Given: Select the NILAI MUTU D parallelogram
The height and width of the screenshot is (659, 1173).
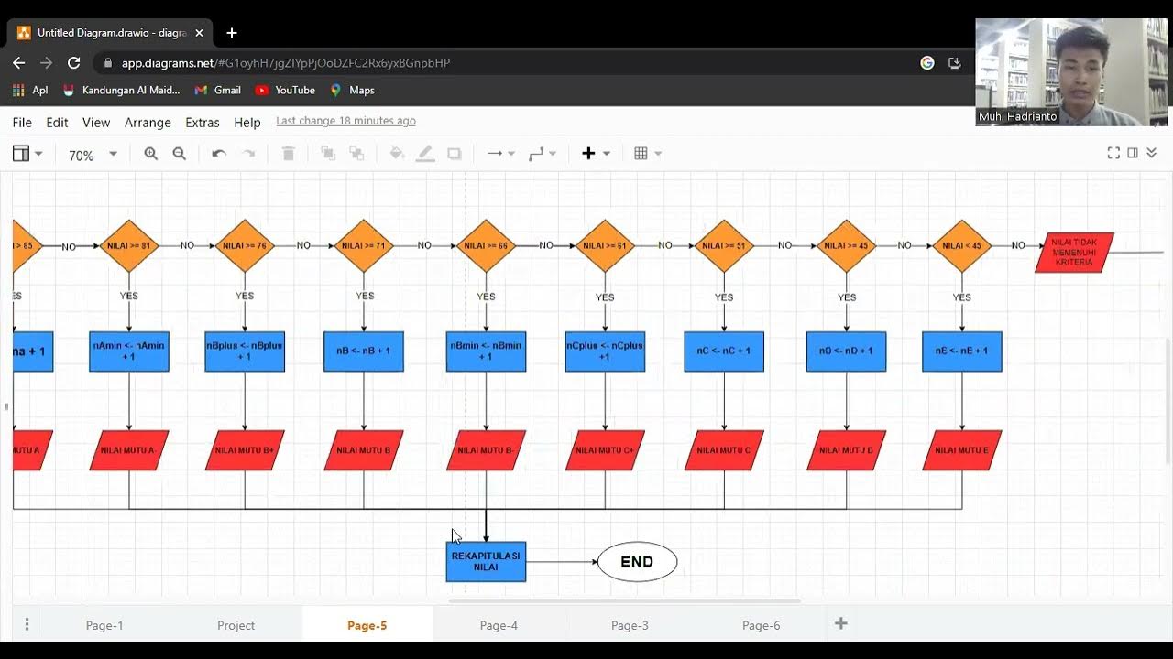Looking at the screenshot, I should coord(846,450).
